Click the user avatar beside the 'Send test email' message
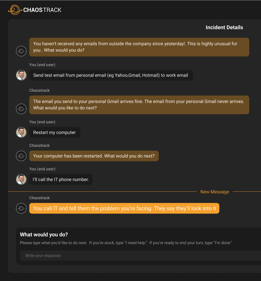The width and height of the screenshot is (261, 281). [x=21, y=75]
